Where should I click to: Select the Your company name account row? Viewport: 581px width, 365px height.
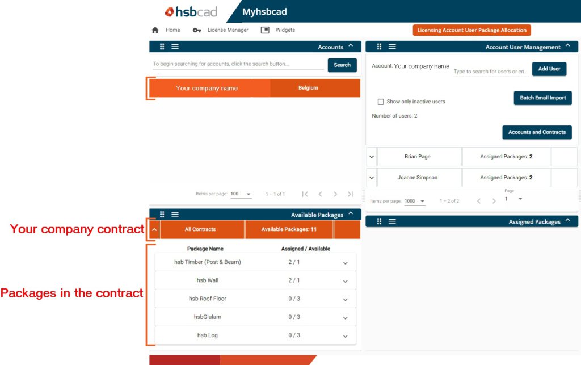coord(255,88)
